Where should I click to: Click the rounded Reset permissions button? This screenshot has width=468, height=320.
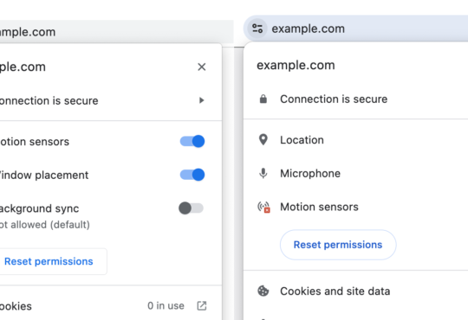pos(338,245)
